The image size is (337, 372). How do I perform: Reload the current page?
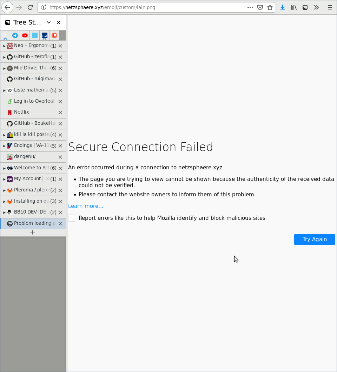click(31, 7)
